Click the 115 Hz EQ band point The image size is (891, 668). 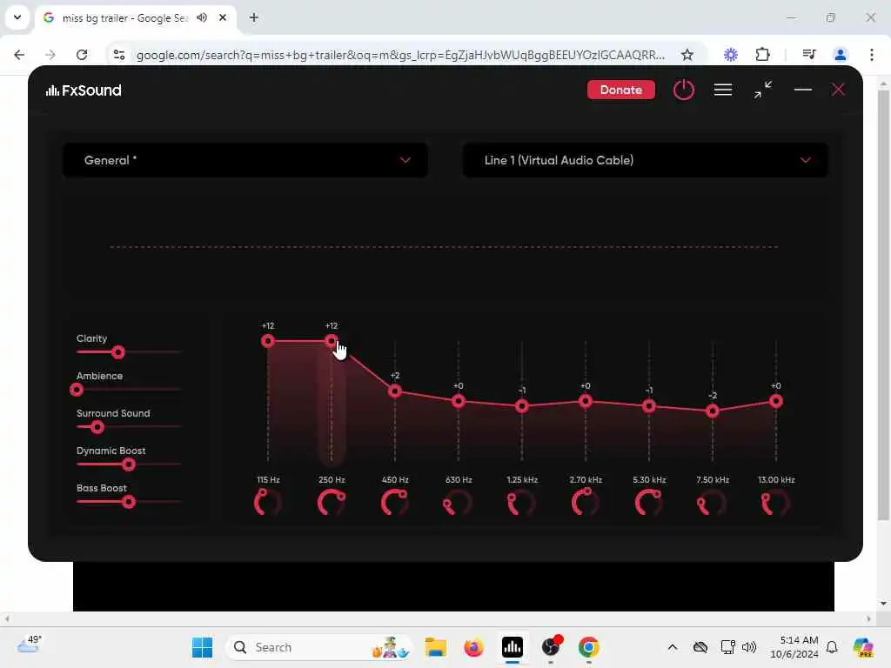[268, 341]
